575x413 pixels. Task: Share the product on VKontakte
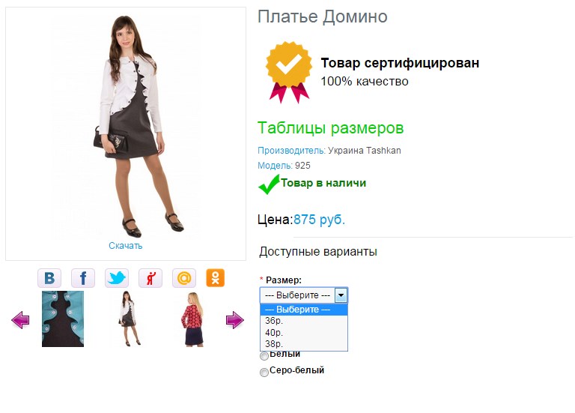[x=49, y=278]
